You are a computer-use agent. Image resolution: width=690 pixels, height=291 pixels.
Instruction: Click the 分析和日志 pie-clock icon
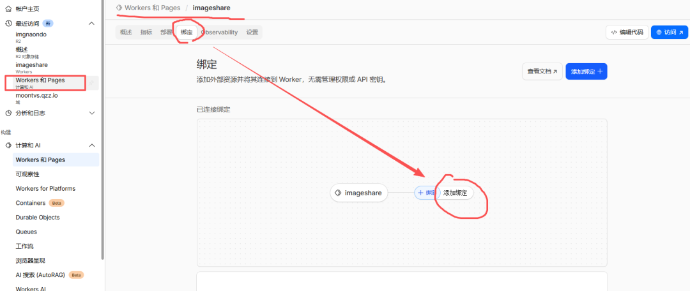tap(8, 113)
